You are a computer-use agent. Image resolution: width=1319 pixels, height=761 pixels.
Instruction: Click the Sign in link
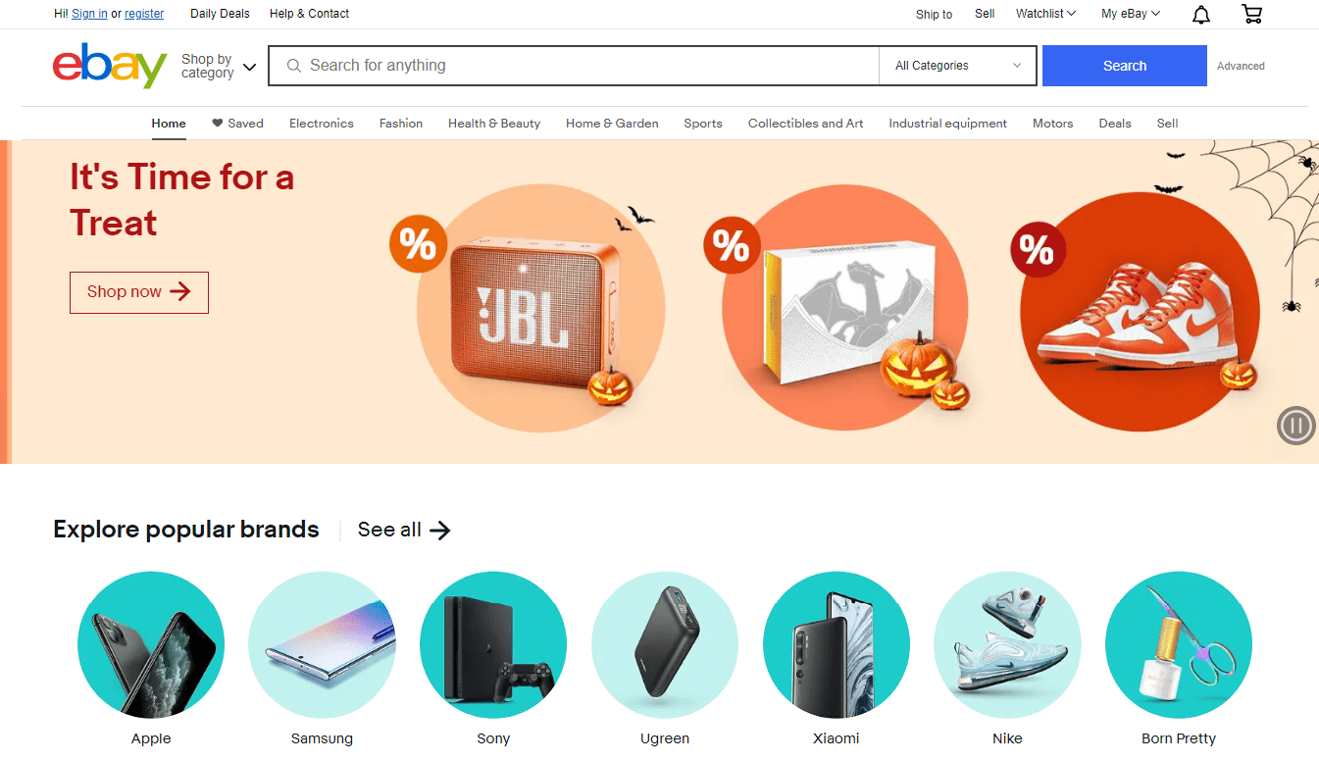click(x=89, y=14)
